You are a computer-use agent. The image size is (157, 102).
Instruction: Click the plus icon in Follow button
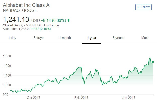pyautogui.click(x=138, y=7)
